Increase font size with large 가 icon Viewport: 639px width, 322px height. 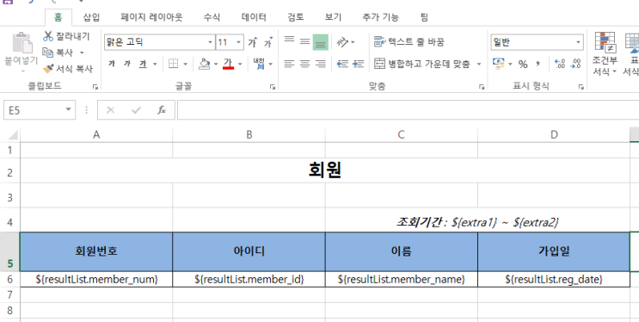coord(253,42)
